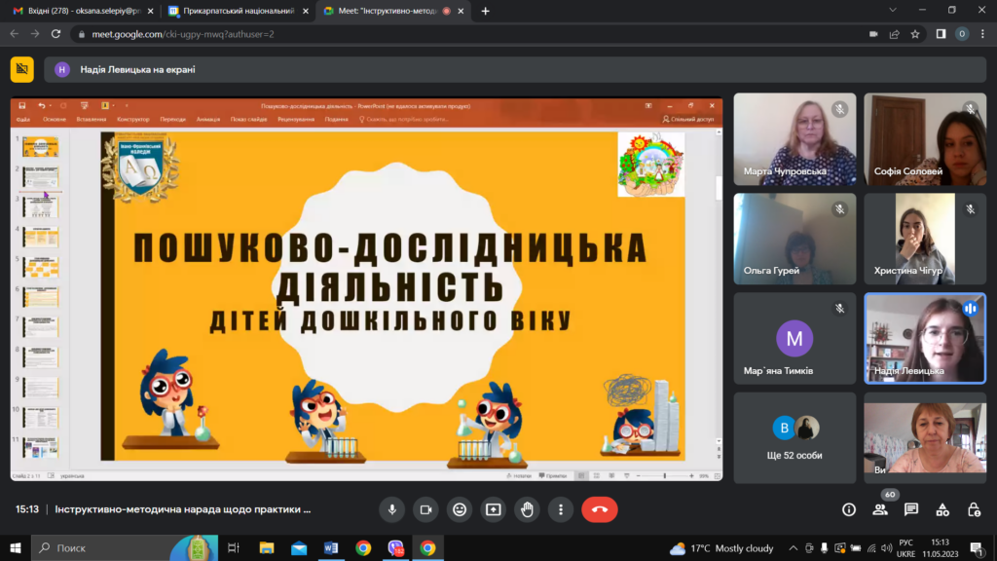Expand the tab search chevron in Chrome
Viewport: 997px width, 561px height.
coord(893,10)
